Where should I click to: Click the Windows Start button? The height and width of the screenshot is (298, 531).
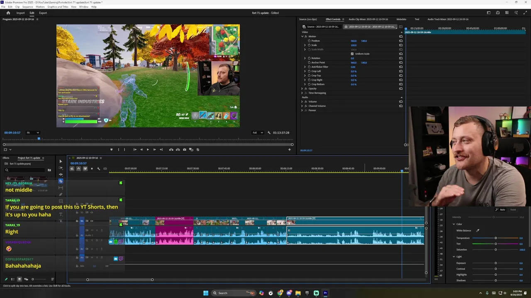[205, 293]
